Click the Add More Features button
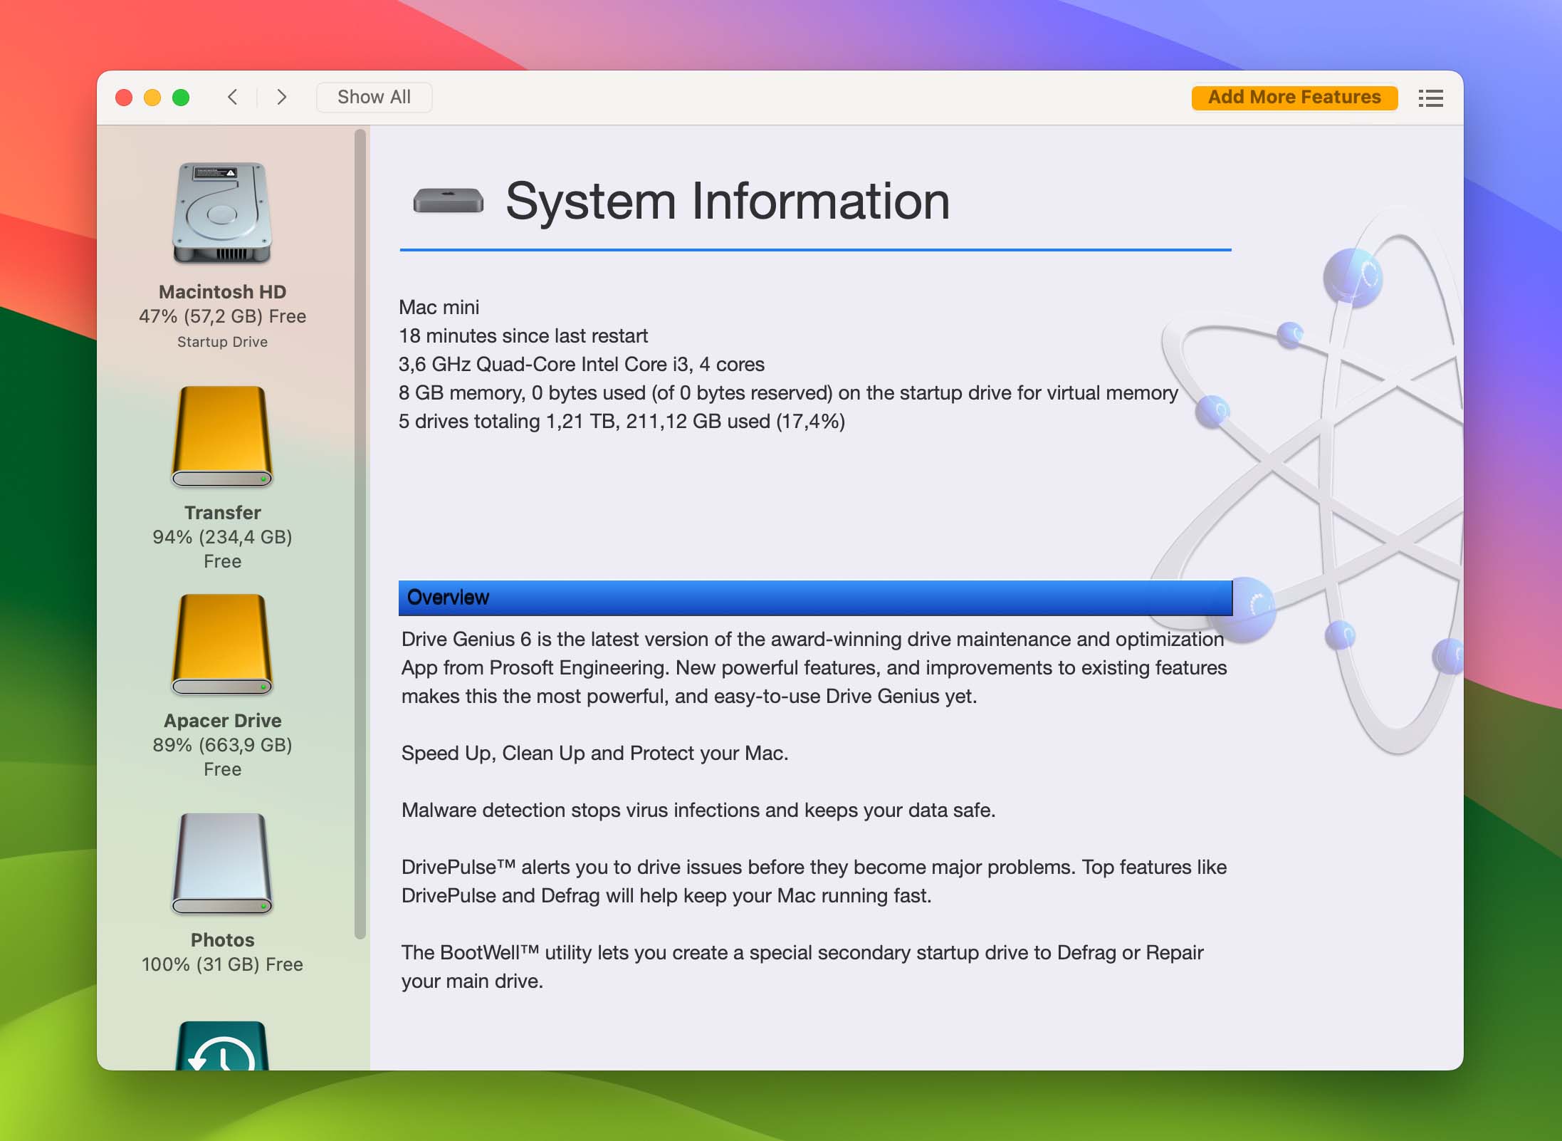Screen dimensions: 1562x1141 point(1294,96)
